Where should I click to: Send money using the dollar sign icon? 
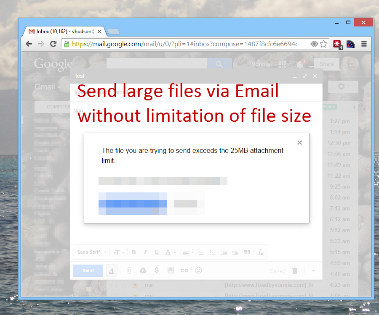coord(157,270)
